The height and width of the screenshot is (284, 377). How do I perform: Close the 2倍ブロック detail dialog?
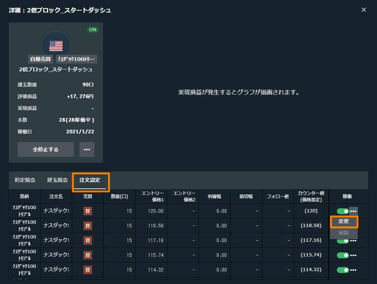pyautogui.click(x=363, y=10)
